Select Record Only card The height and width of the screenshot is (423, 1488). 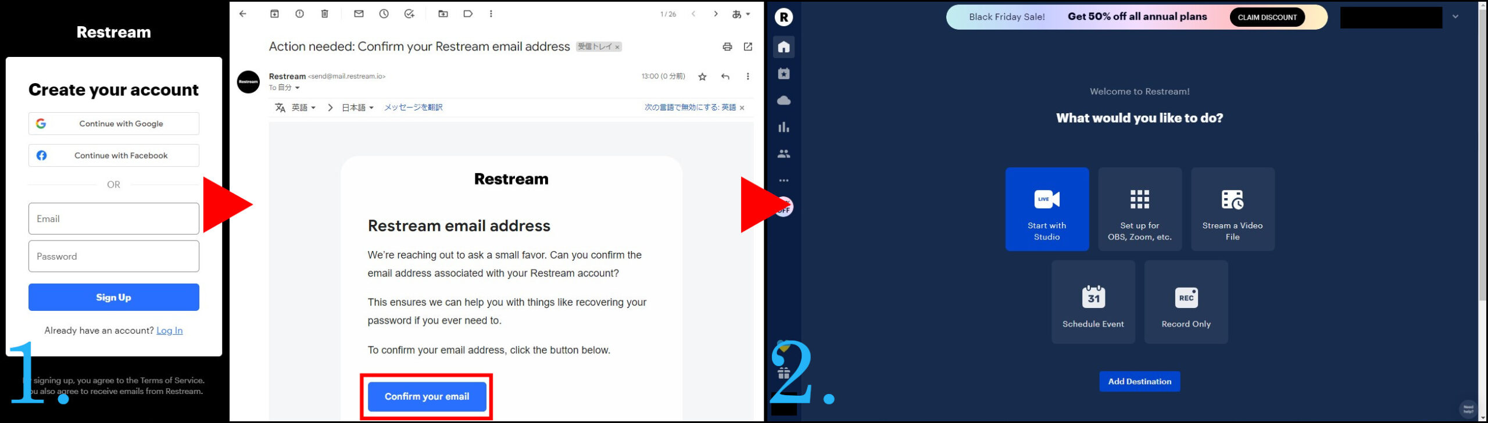point(1186,302)
